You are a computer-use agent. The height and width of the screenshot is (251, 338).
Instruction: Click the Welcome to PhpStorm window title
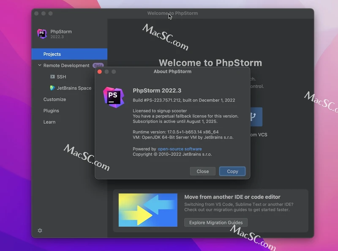(x=172, y=13)
